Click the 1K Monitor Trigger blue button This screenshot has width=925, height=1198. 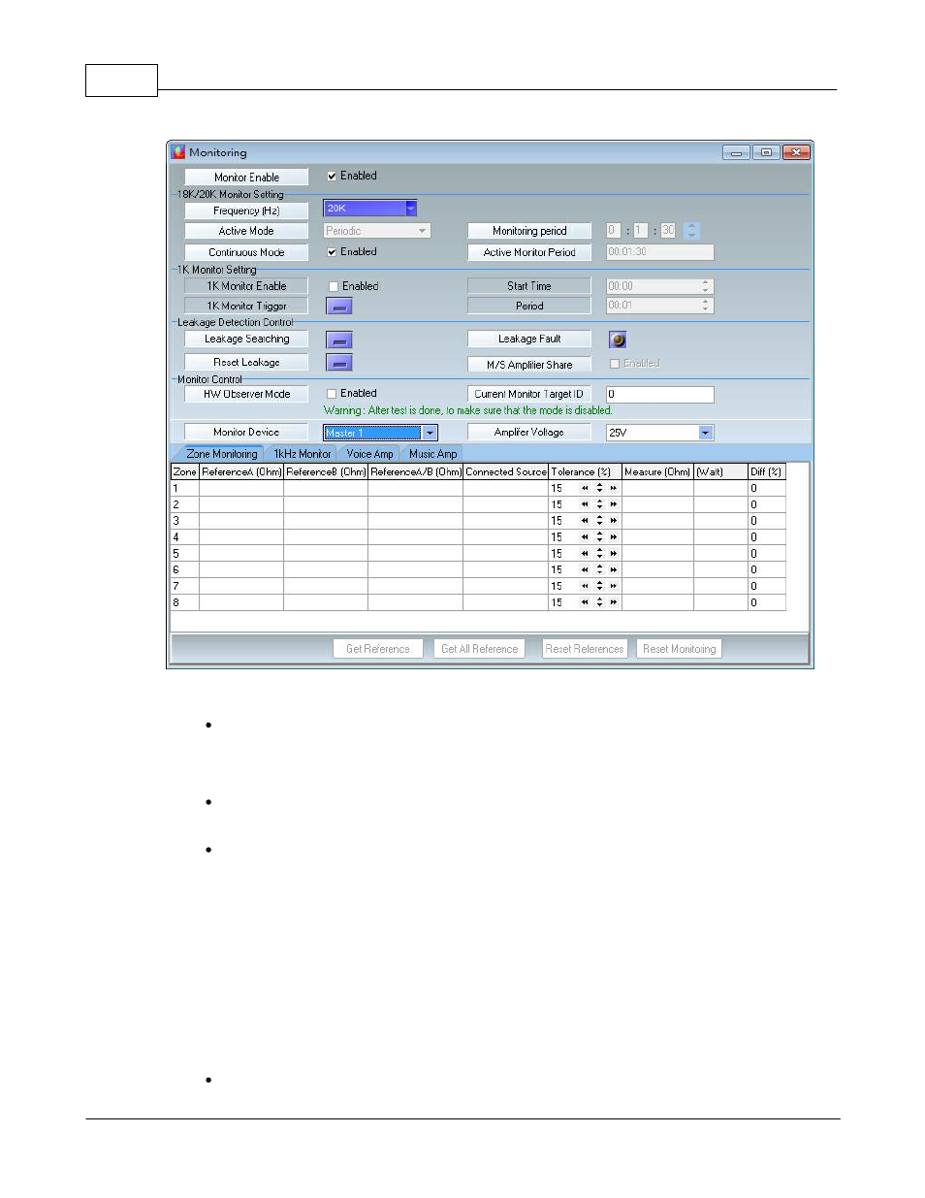(x=338, y=307)
